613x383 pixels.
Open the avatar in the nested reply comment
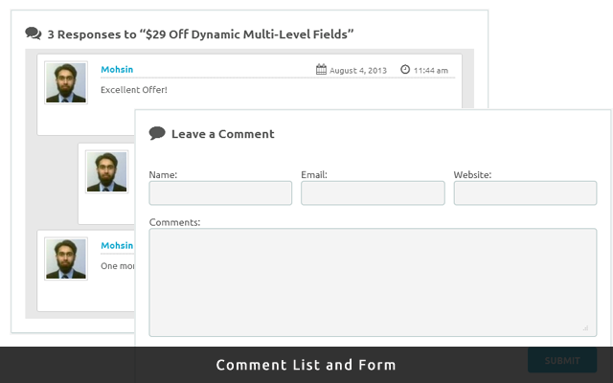coord(106,171)
